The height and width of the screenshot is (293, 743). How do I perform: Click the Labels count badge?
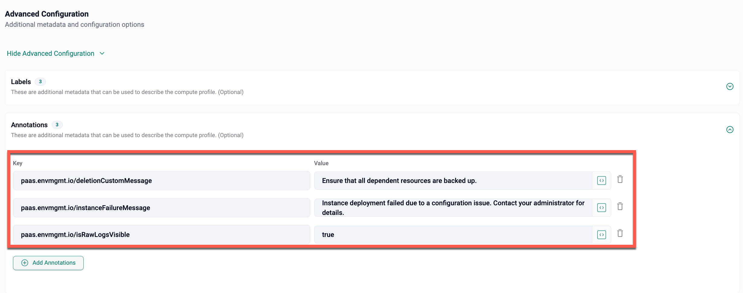click(x=40, y=82)
